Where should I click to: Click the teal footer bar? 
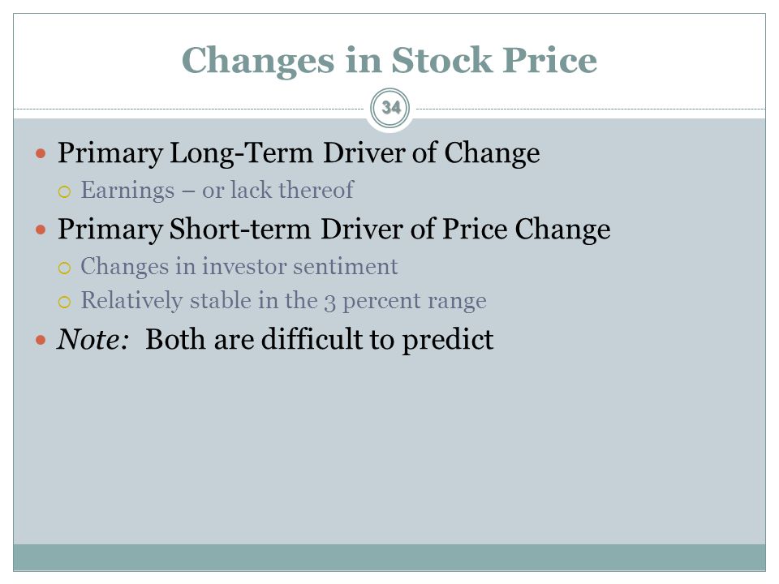389,557
